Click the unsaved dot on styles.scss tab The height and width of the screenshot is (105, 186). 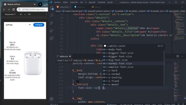pos(70,56)
